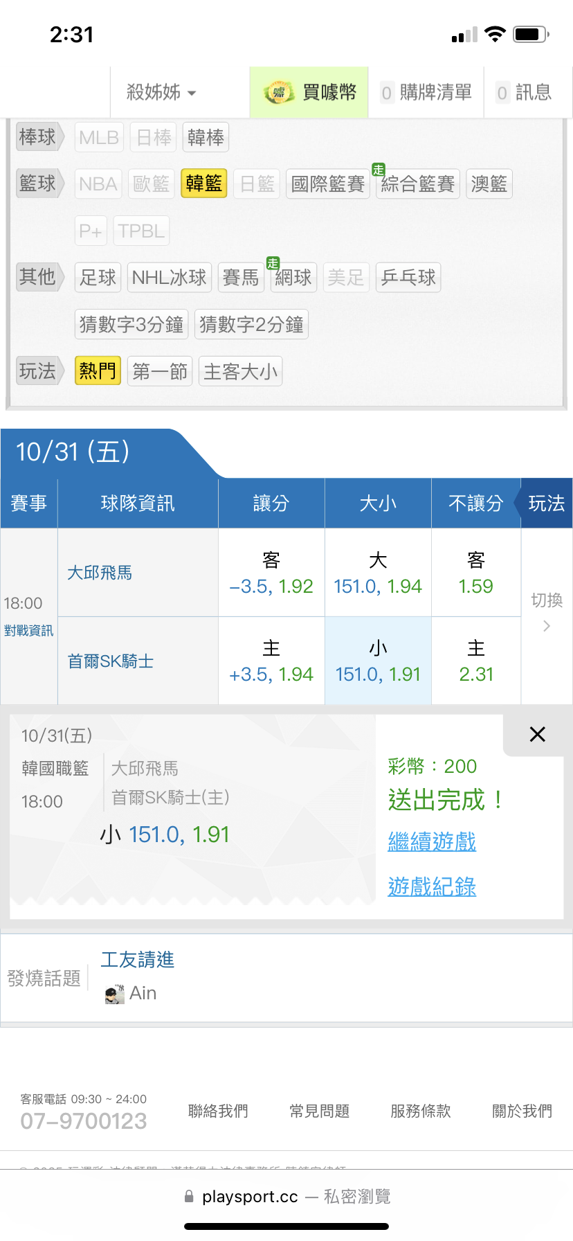Click Ain's avatar thumbnail
The width and height of the screenshot is (573, 1241).
tap(114, 994)
